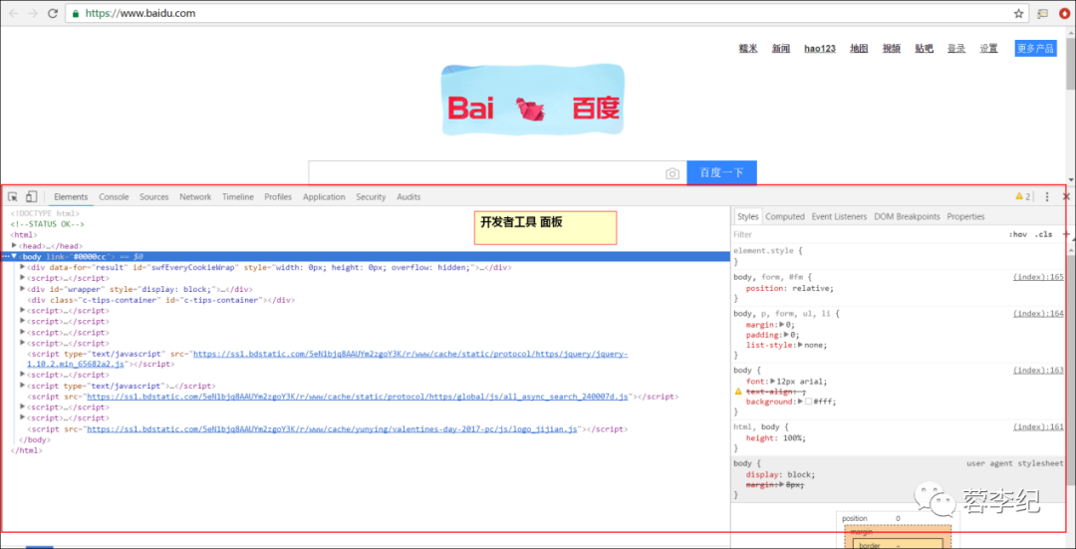Click the warning count indicator showing 2
Screen dimensions: 1076x549
click(x=1022, y=197)
